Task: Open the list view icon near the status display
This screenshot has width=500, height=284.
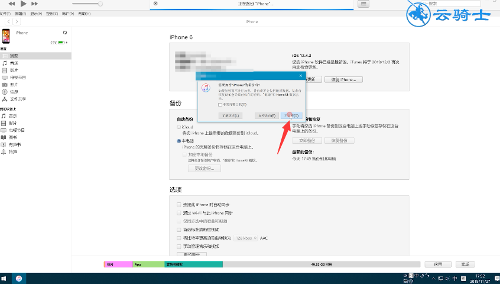Action: pyautogui.click(x=363, y=4)
